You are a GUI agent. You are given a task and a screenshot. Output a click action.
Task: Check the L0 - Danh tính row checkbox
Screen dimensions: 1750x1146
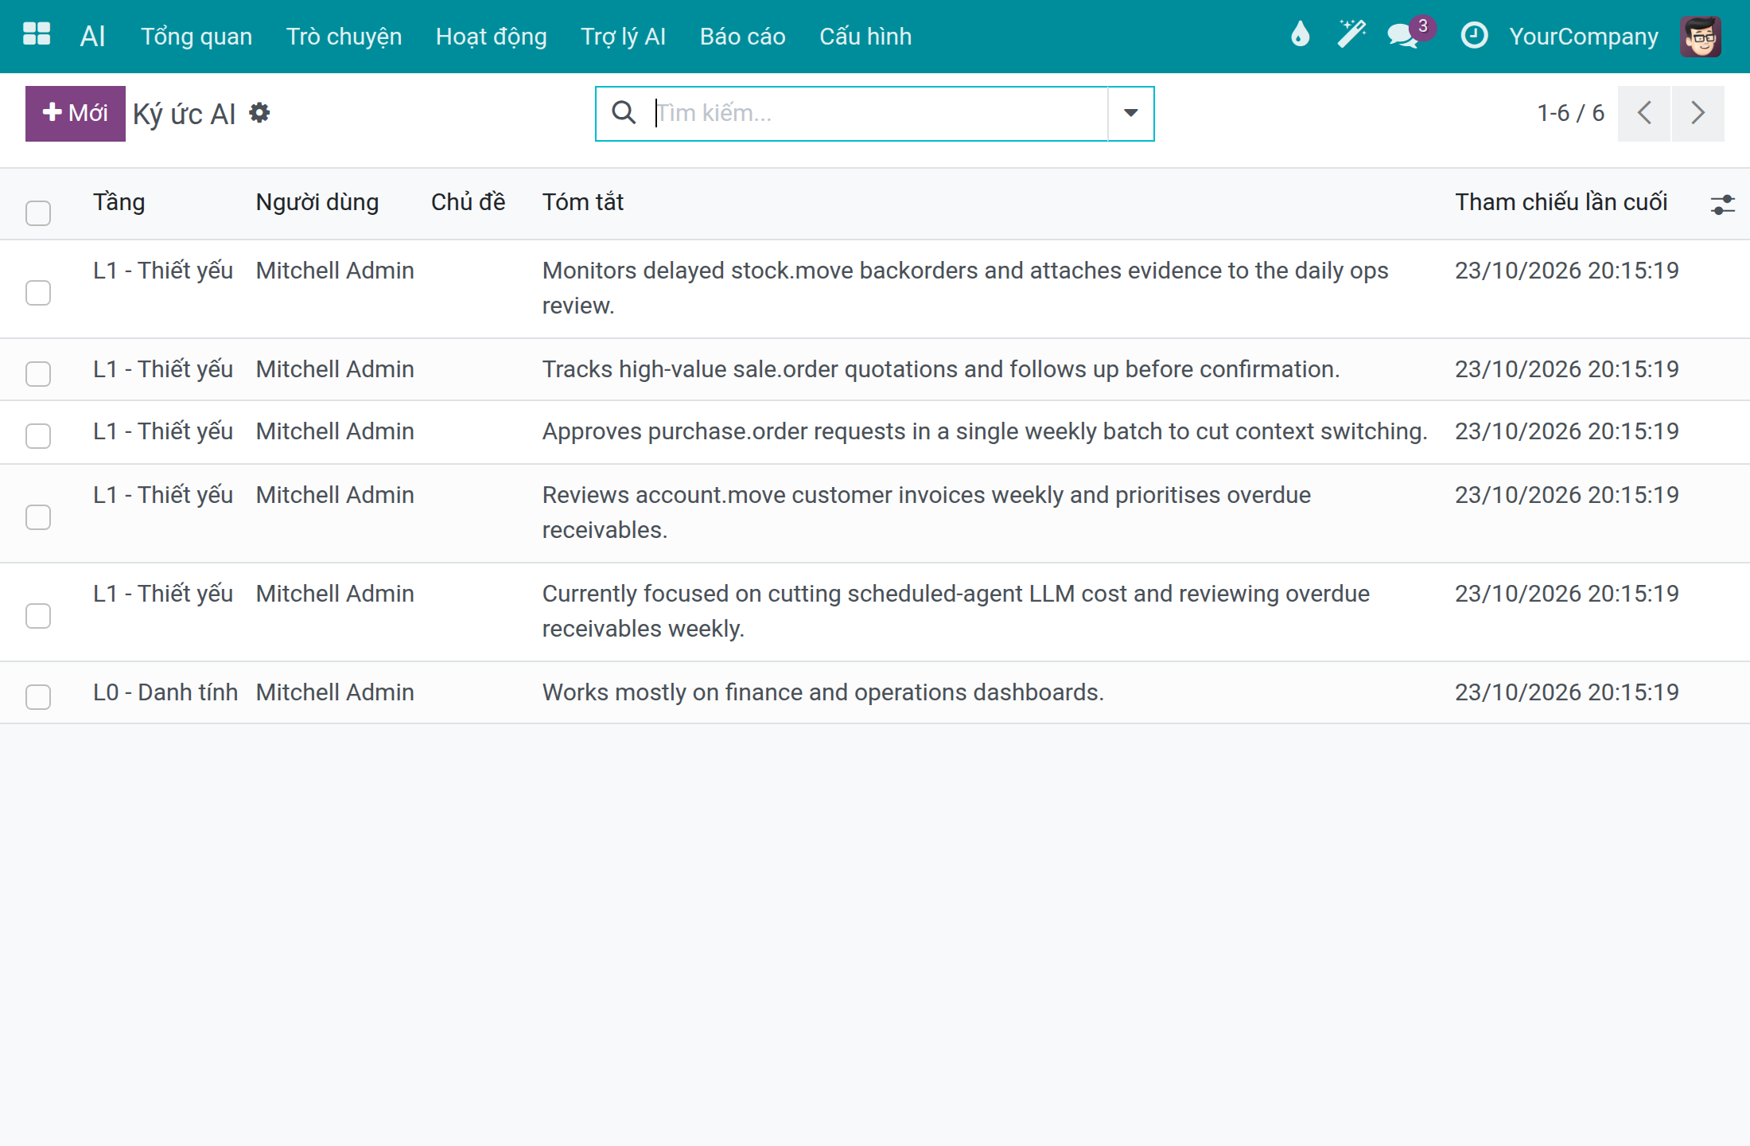coord(38,696)
